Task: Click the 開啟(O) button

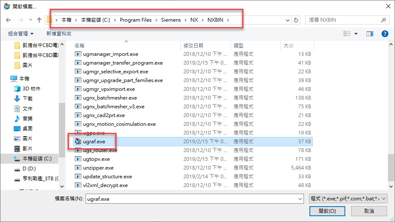Action: click(327, 211)
